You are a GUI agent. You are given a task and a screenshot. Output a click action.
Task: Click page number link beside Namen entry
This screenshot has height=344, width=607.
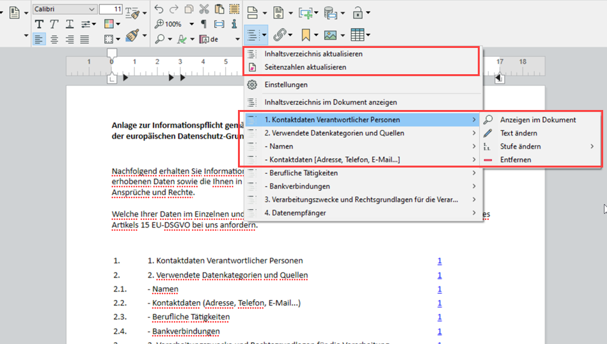(439, 289)
